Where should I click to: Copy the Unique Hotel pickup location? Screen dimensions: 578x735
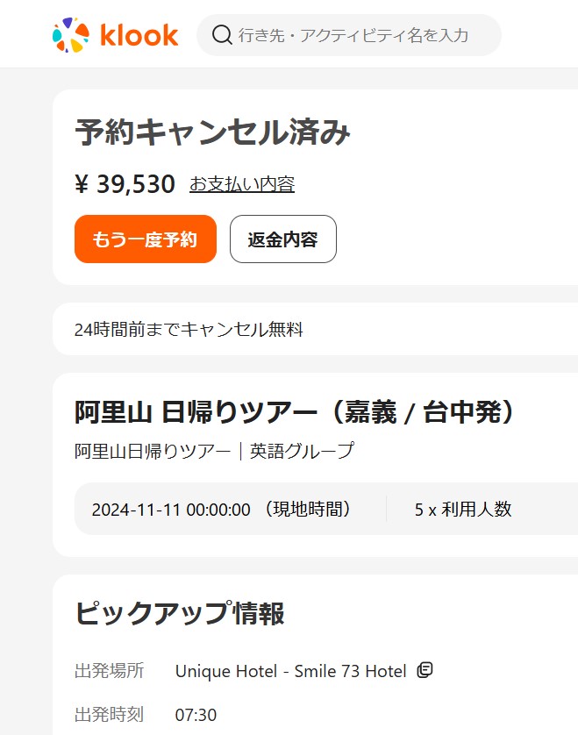425,671
